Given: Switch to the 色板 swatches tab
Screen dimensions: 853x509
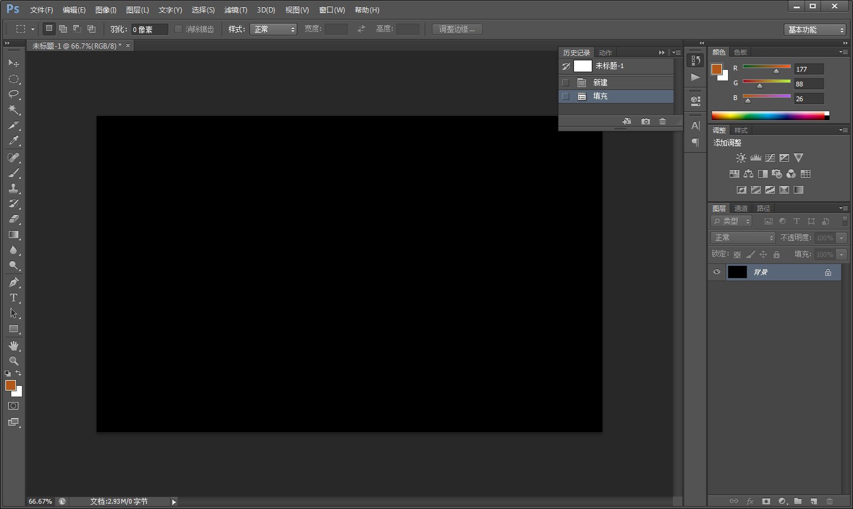Looking at the screenshot, I should [x=740, y=52].
